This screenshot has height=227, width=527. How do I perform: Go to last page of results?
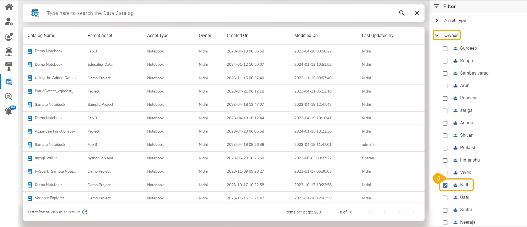coord(414,212)
